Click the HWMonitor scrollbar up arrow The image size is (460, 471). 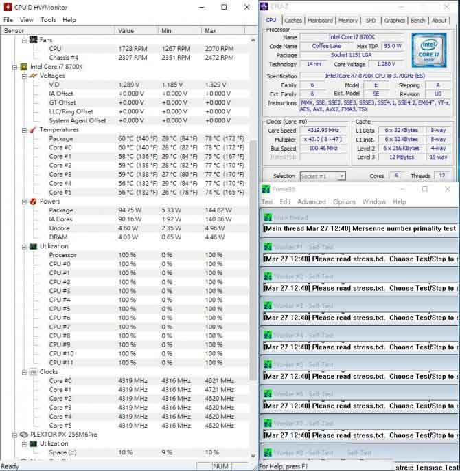pyautogui.click(x=253, y=40)
